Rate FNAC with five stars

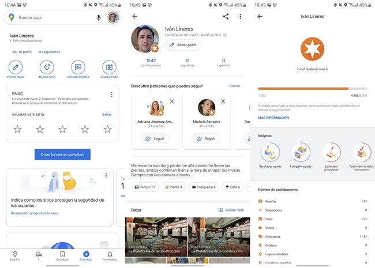107,129
